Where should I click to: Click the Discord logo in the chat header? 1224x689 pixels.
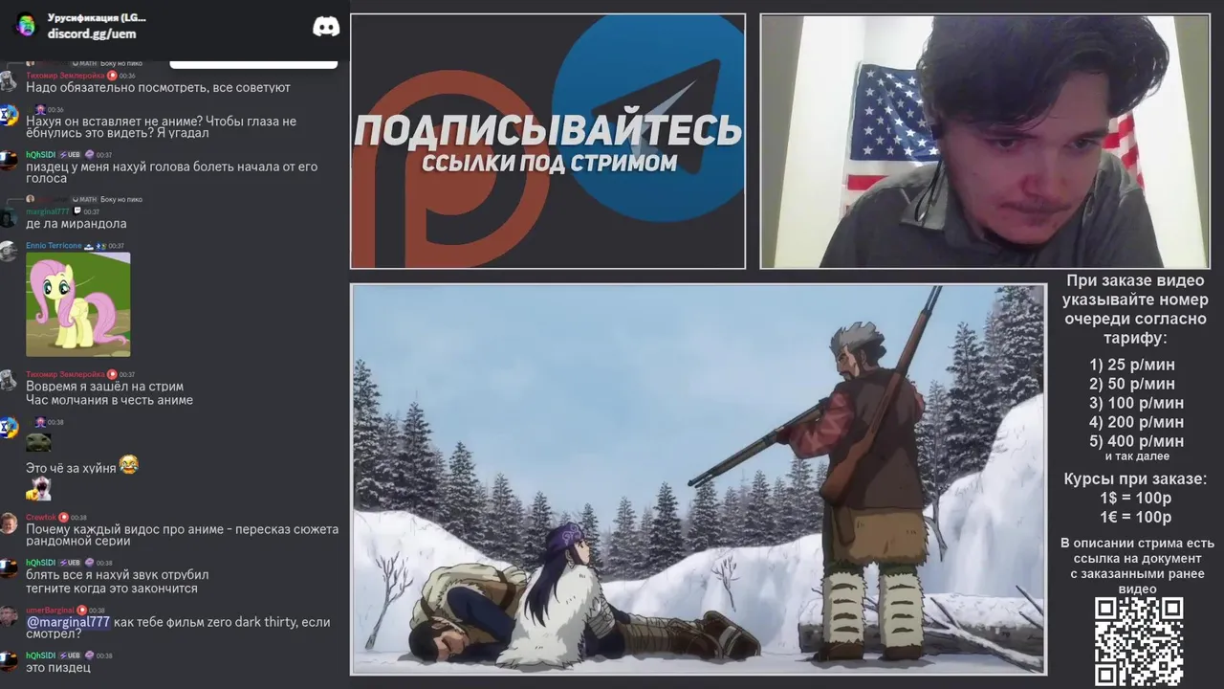point(326,27)
